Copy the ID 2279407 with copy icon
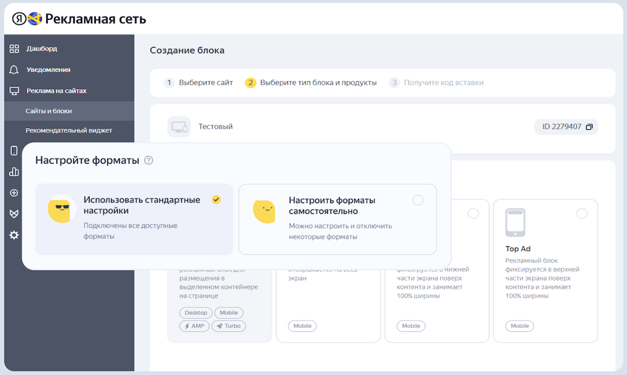627x375 pixels. tap(589, 127)
